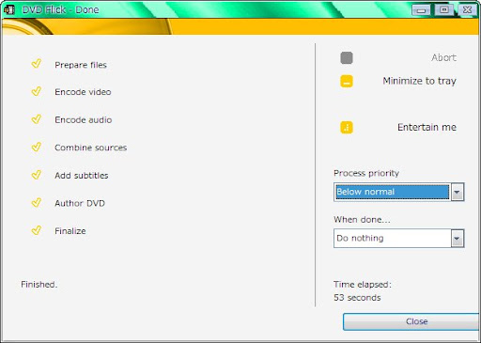481x343 pixels.
Task: Click the Prepare files step label
Action: [81, 65]
